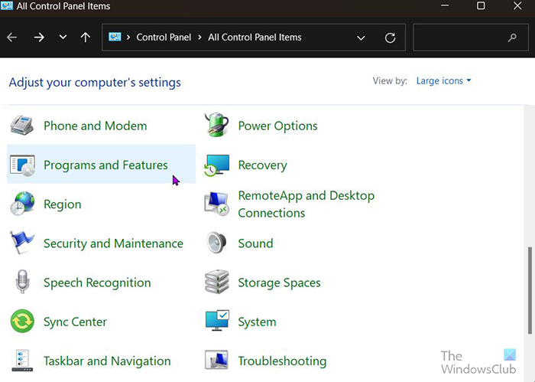Open the Storage Spaces drives icon
This screenshot has height=382, width=535.
[x=217, y=282]
